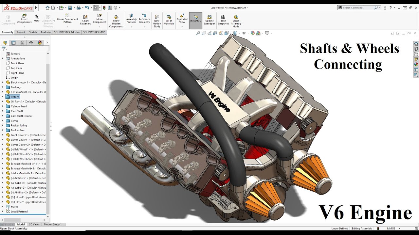Open the tree filter funnel
The image size is (419, 235).
(4, 49)
